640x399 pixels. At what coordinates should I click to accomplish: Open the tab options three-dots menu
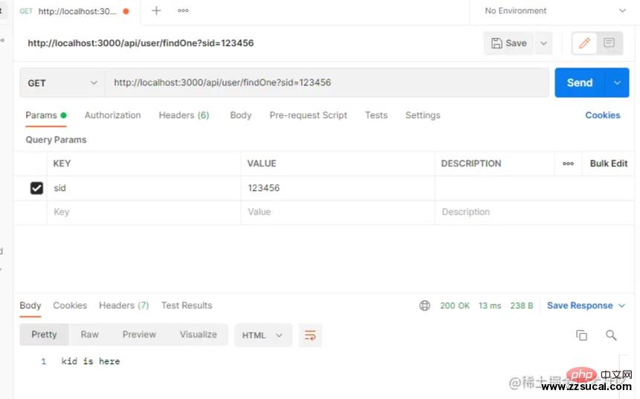(x=184, y=10)
